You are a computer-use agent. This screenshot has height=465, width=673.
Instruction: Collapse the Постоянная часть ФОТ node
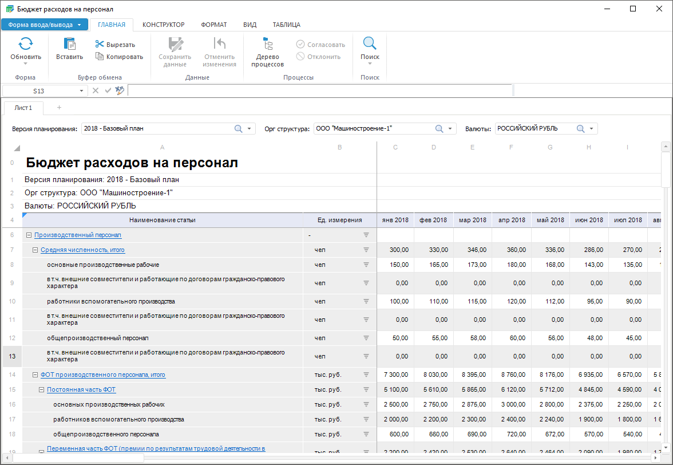tap(42, 390)
